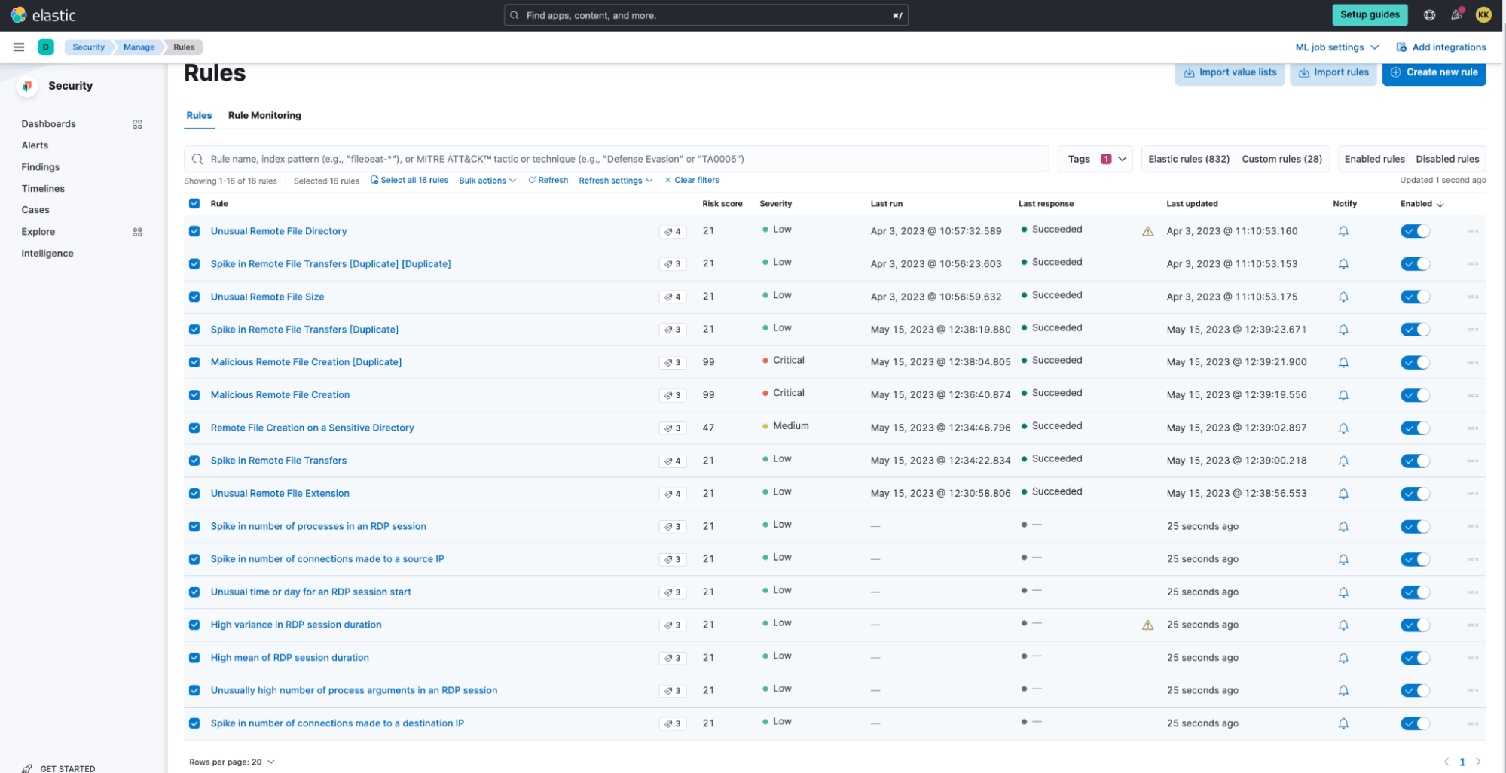Change Rows per page setting
This screenshot has width=1506, height=773.
pyautogui.click(x=232, y=762)
